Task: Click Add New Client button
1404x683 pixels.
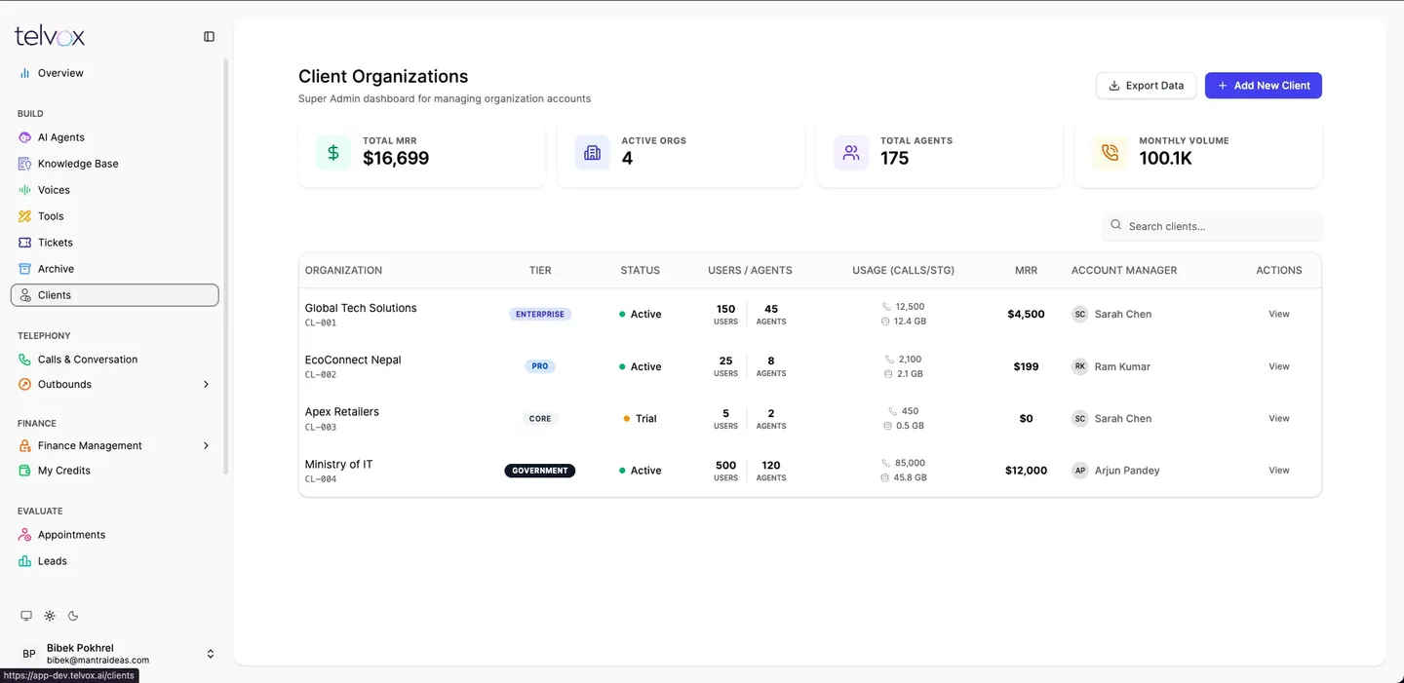Action: (x=1264, y=86)
